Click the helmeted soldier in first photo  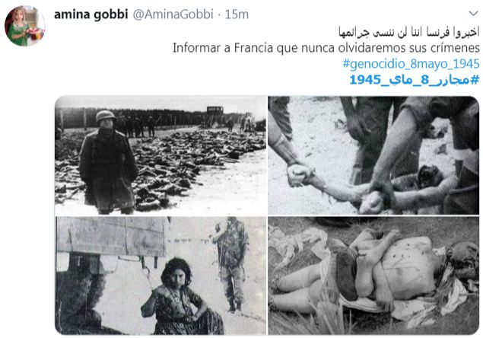108,163
